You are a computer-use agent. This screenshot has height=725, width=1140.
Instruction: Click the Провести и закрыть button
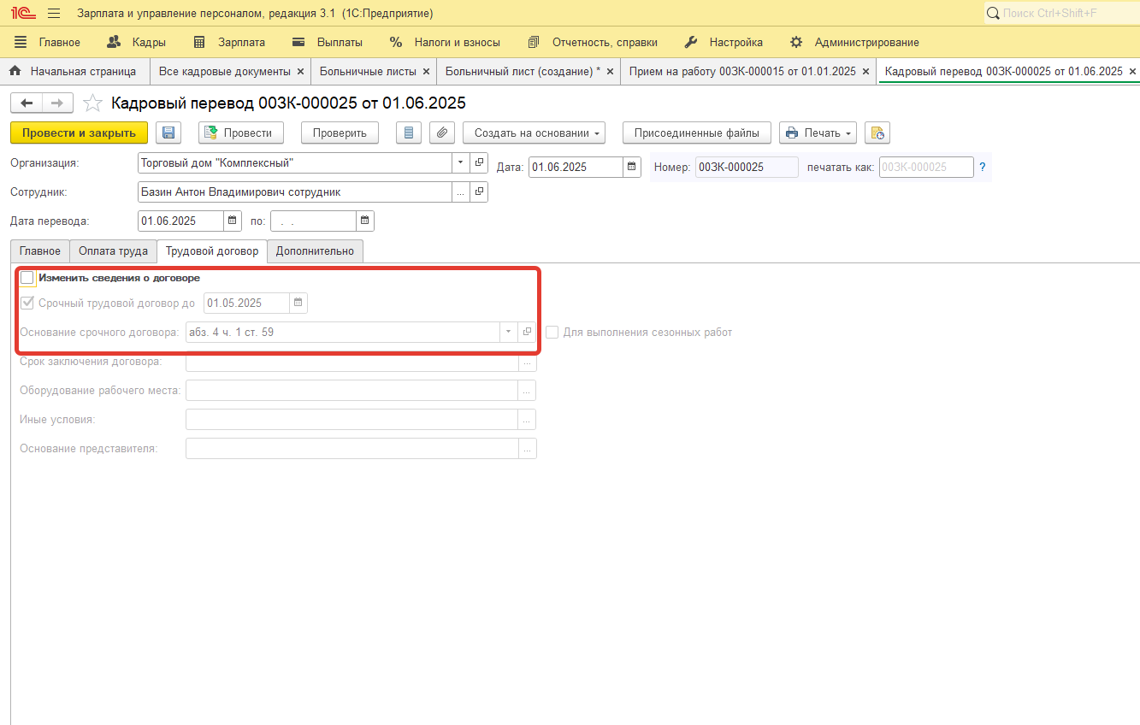(x=79, y=133)
